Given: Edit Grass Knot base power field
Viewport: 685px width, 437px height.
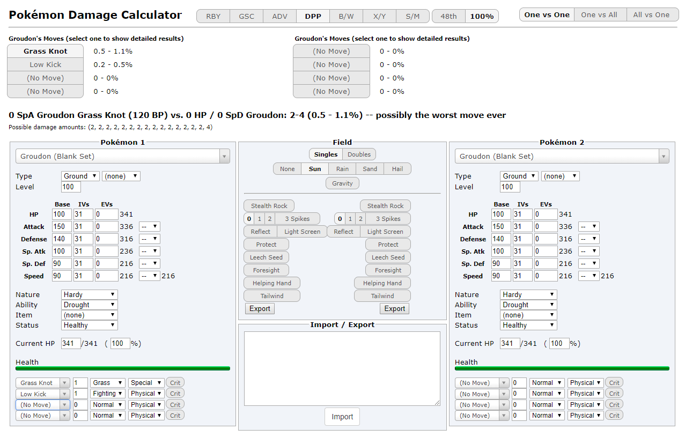Looking at the screenshot, I should [80, 383].
